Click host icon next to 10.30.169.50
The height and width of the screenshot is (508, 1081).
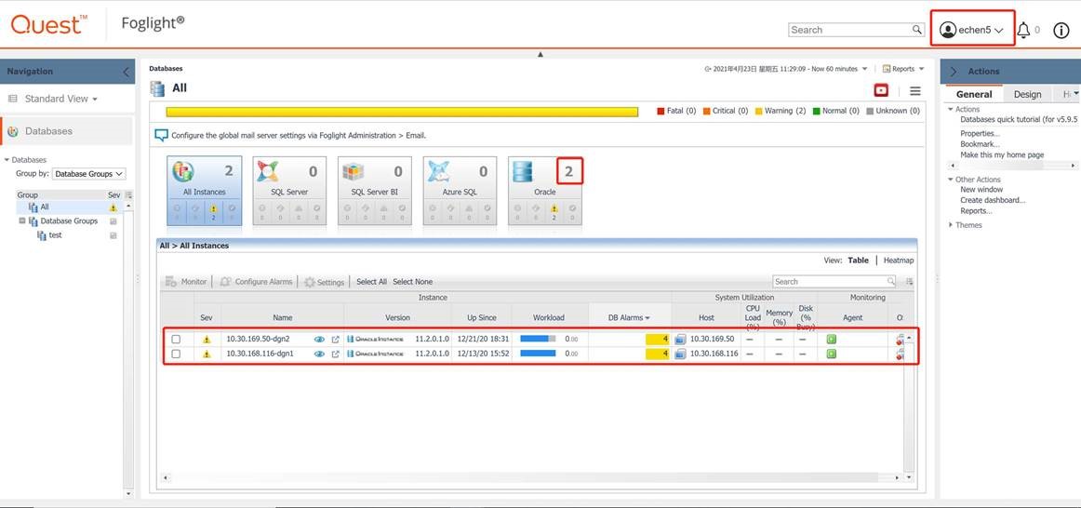(680, 339)
